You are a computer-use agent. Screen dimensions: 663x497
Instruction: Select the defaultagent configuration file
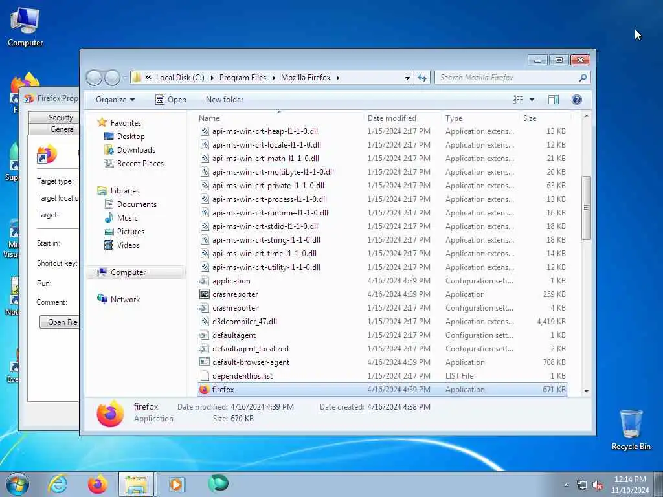pyautogui.click(x=234, y=335)
